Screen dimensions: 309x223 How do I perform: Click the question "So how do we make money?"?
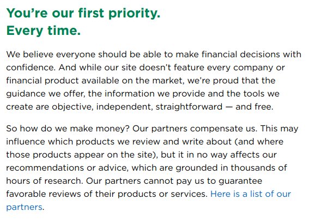[68, 129]
